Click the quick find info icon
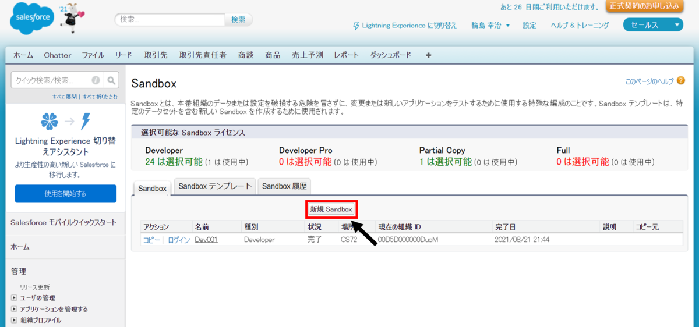This screenshot has height=327, width=699. [x=96, y=80]
